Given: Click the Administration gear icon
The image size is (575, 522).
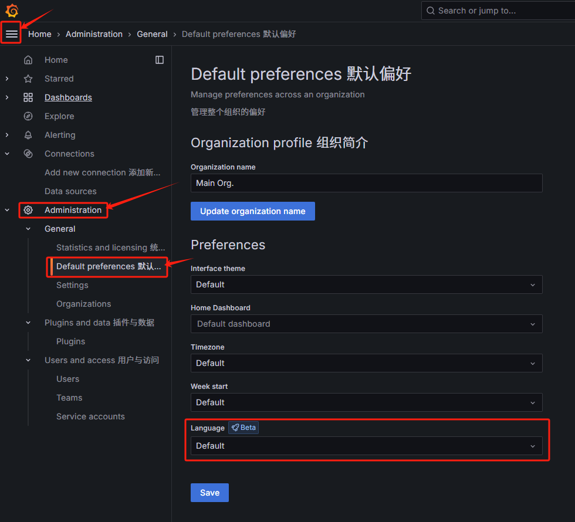Looking at the screenshot, I should tap(28, 210).
